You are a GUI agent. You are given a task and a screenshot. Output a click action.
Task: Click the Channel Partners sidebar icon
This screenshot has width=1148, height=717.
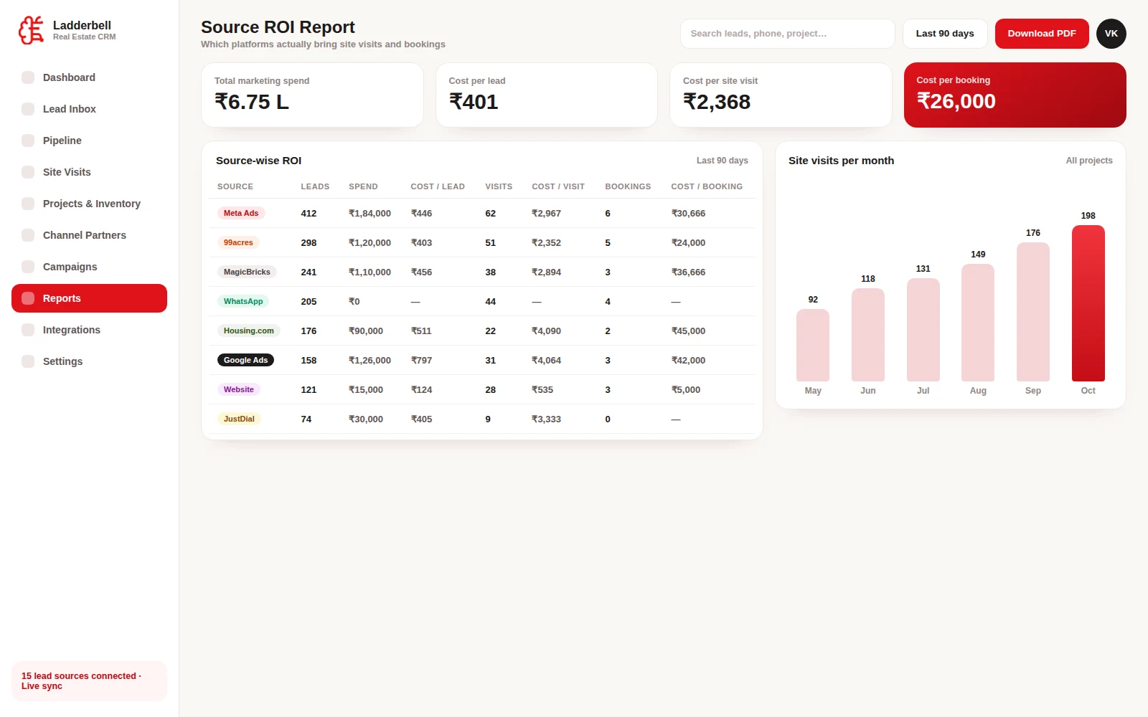[x=28, y=235]
